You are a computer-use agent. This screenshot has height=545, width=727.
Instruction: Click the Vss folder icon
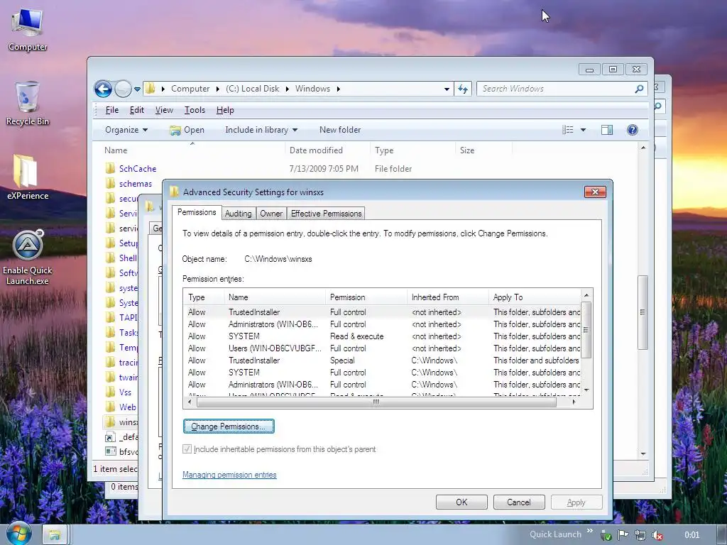110,392
